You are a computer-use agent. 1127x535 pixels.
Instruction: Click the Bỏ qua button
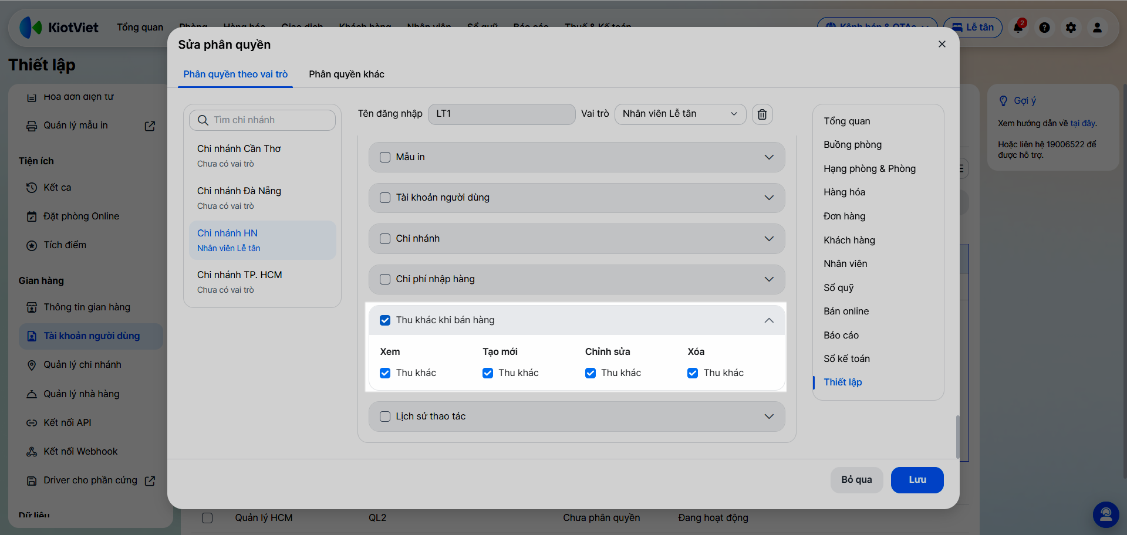click(856, 480)
